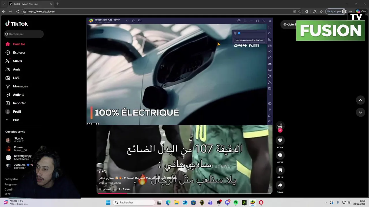This screenshot has width=369, height=207.
Task: Click Verify it's you profile button
Action: [336, 11]
